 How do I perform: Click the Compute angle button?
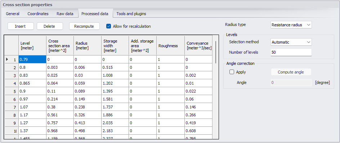(291, 72)
